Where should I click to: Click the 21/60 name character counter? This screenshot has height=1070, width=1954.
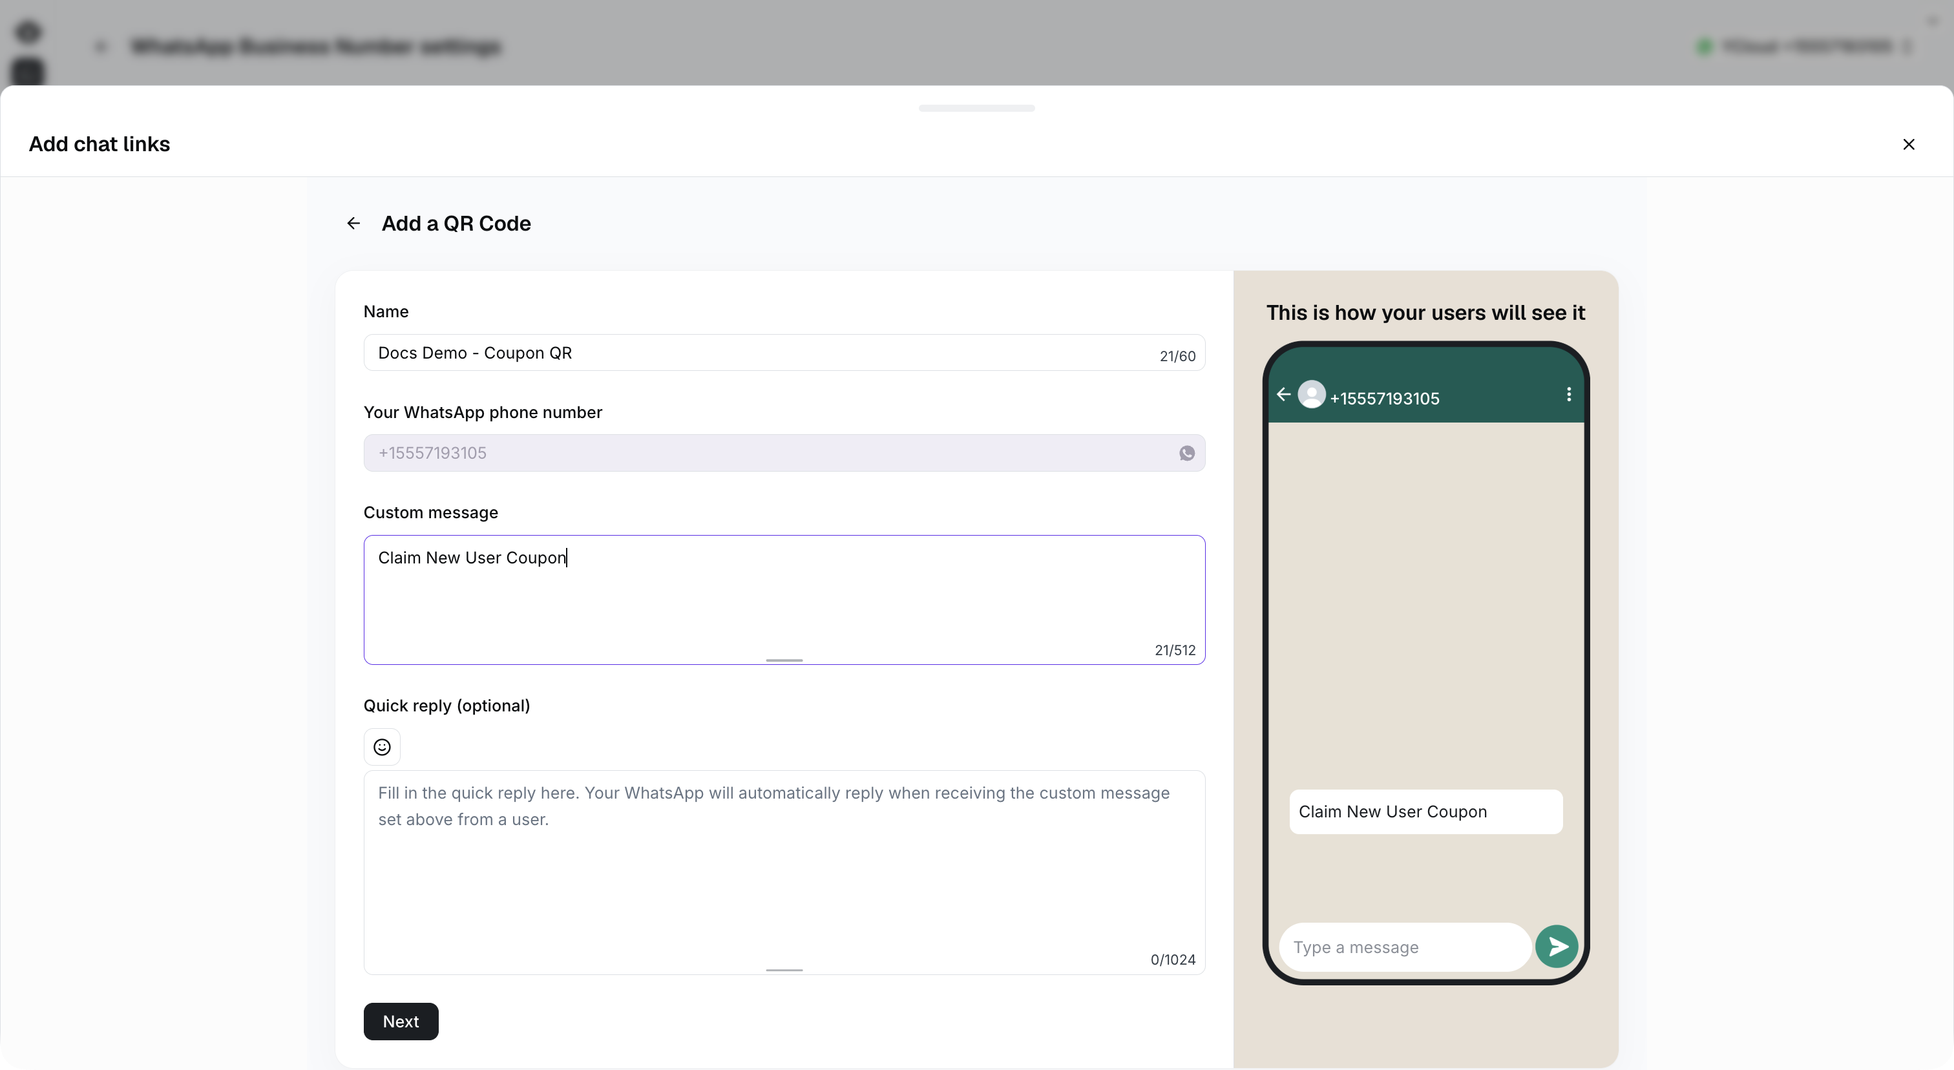point(1177,355)
